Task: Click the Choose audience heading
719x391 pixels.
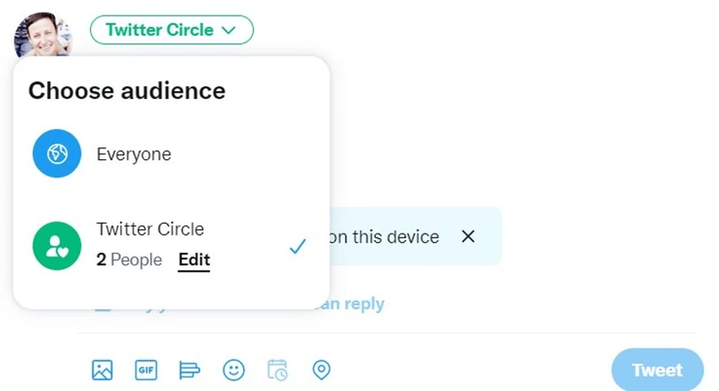Action: pyautogui.click(x=127, y=90)
